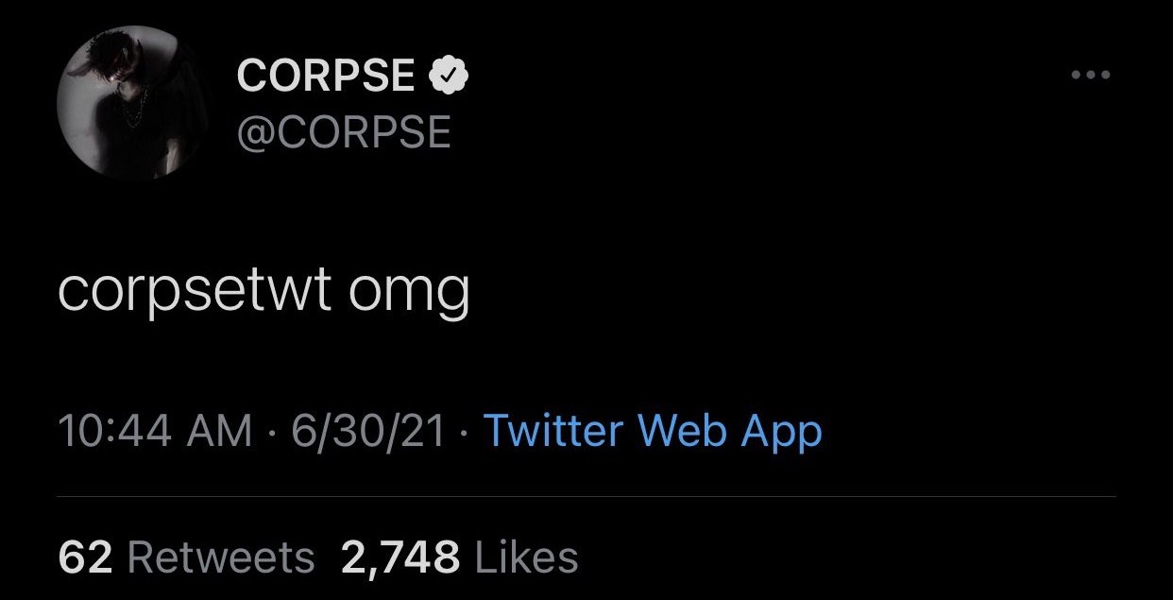Click the dot separator before Twitter Web App

465,433
